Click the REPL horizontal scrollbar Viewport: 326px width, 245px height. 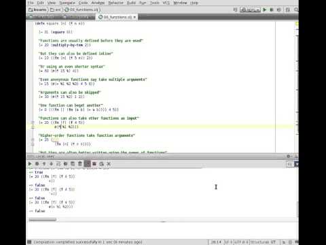(x=43, y=219)
